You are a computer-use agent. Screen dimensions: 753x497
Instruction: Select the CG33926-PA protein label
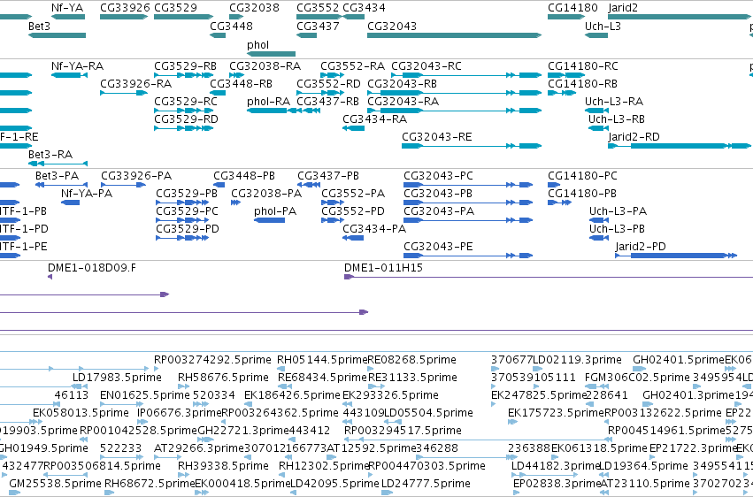pyautogui.click(x=136, y=176)
